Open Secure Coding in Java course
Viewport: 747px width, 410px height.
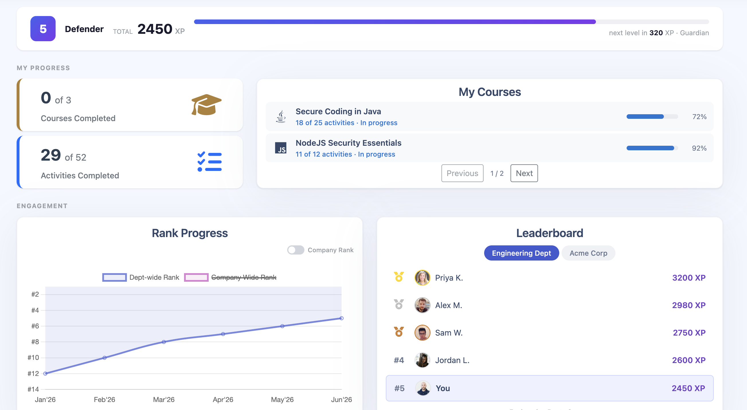pos(490,117)
